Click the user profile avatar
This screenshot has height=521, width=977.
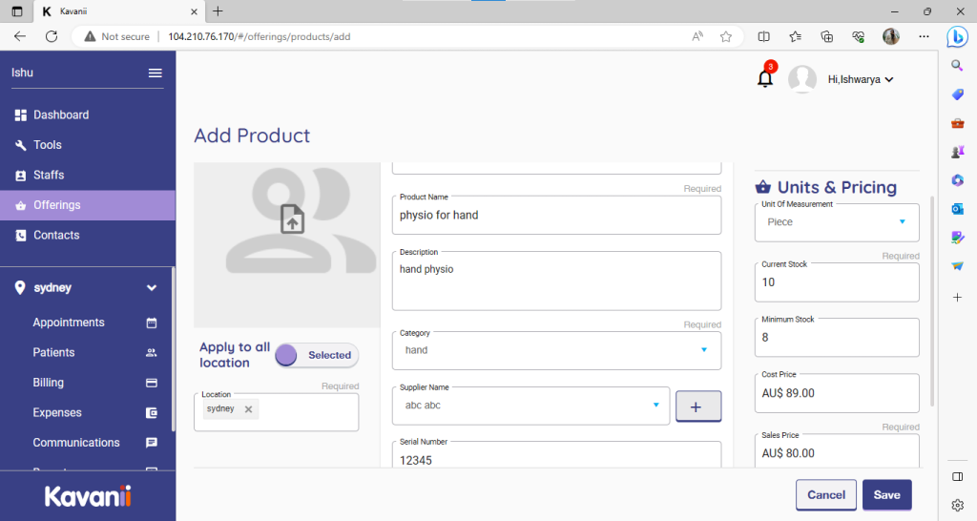click(x=802, y=79)
